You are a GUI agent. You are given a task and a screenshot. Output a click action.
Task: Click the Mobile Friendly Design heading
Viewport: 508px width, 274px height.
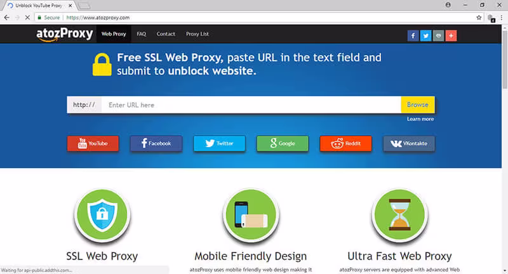250,256
